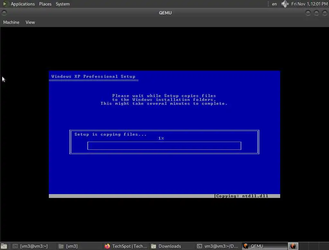
Task: Open the View menu in QEMU
Action: 30,22
